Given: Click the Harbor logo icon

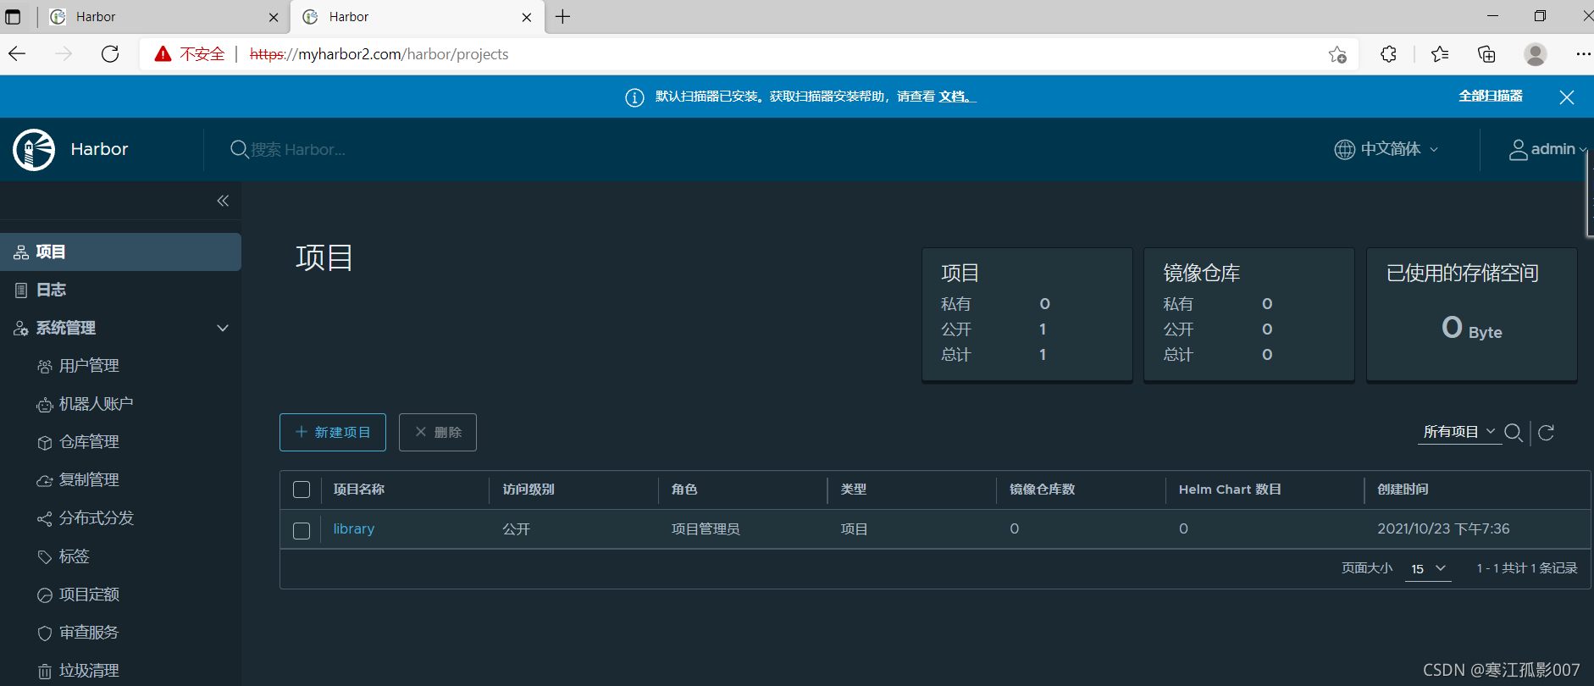Looking at the screenshot, I should [x=34, y=150].
